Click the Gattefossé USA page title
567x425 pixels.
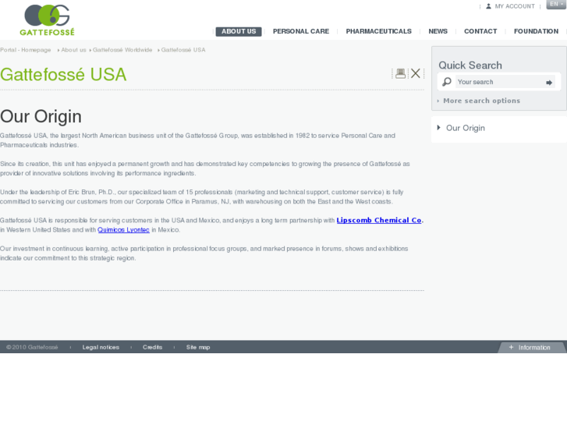[63, 75]
